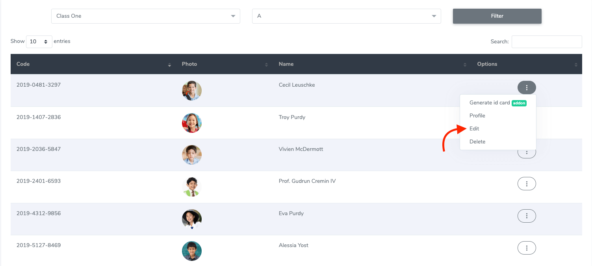Select Generate id card menu item

(x=490, y=103)
